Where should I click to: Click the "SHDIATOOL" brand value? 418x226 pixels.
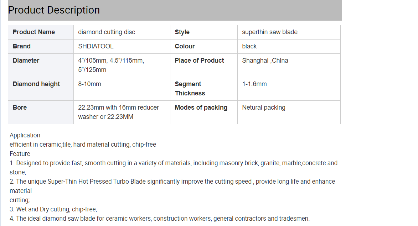[96, 46]
